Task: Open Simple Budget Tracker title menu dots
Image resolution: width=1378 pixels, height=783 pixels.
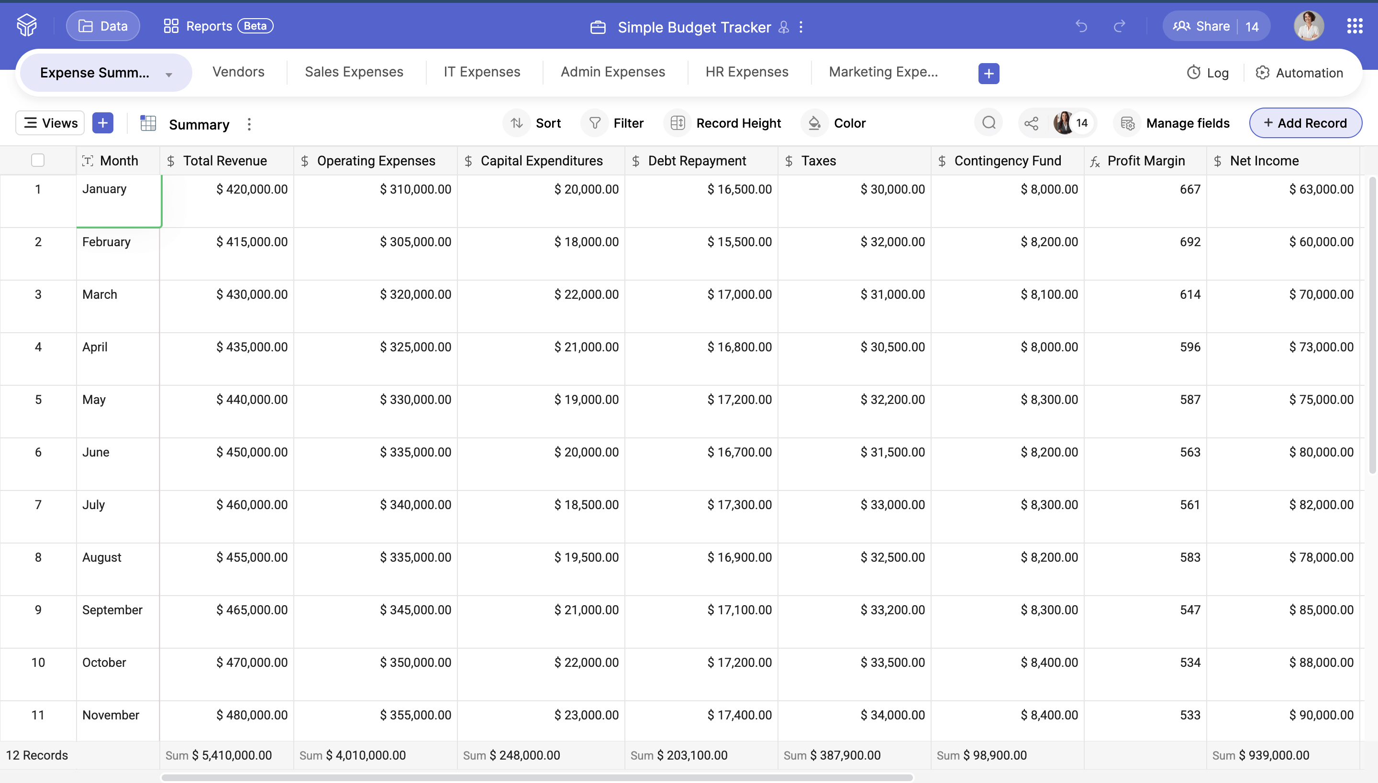Action: [x=801, y=27]
